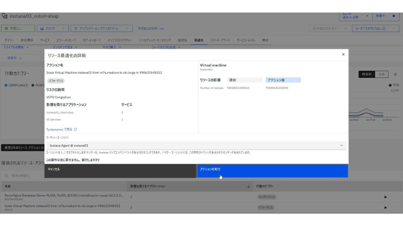Switch to the エラー・メッセージ tab
This screenshot has height=226, width=403.
click(66, 40)
